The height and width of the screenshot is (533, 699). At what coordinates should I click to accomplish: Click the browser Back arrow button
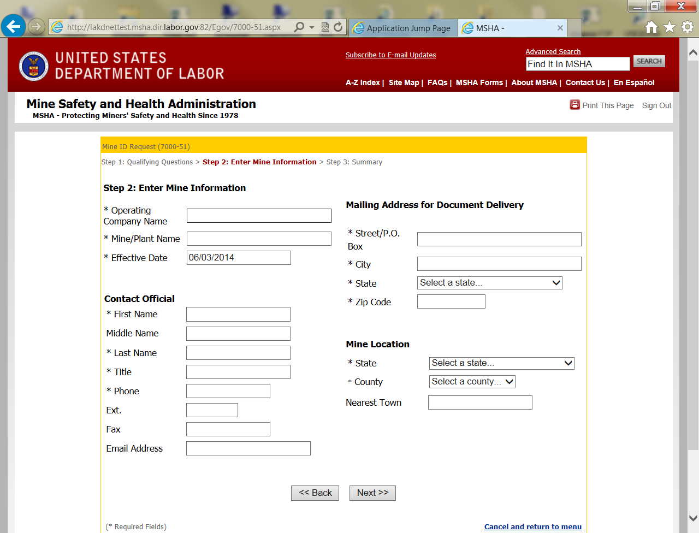13,26
